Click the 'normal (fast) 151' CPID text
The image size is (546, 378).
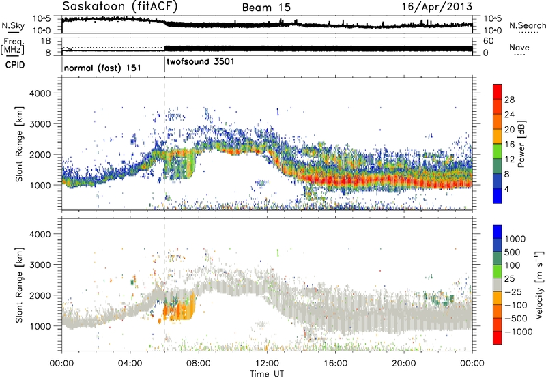coord(102,68)
